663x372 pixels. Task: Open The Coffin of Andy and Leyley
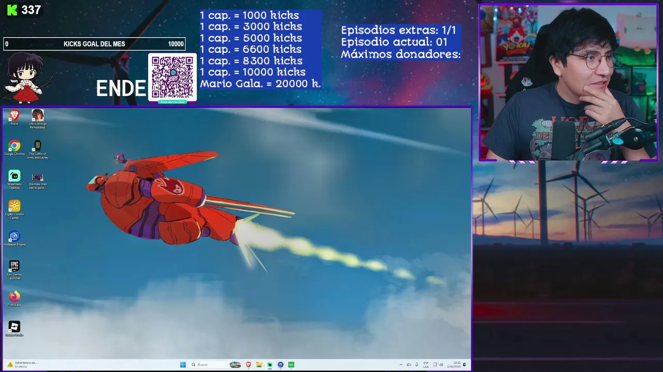point(37,149)
